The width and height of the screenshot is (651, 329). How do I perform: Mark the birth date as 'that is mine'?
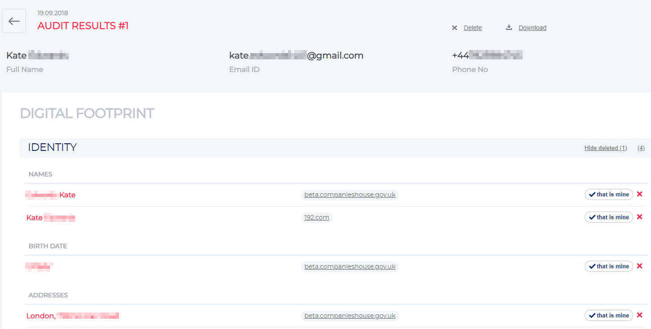(x=609, y=266)
